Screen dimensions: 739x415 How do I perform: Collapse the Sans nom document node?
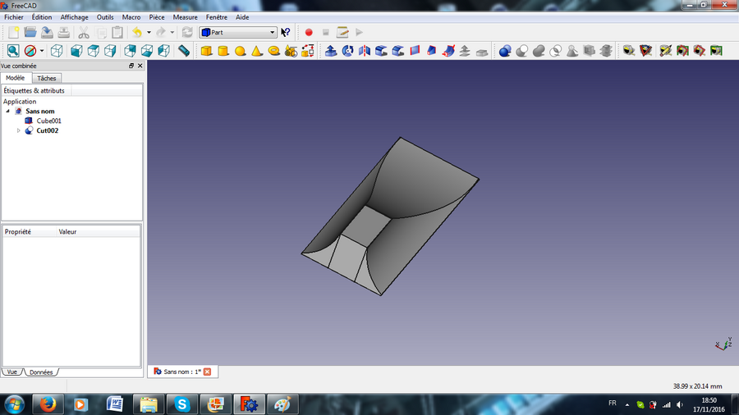coord(8,111)
